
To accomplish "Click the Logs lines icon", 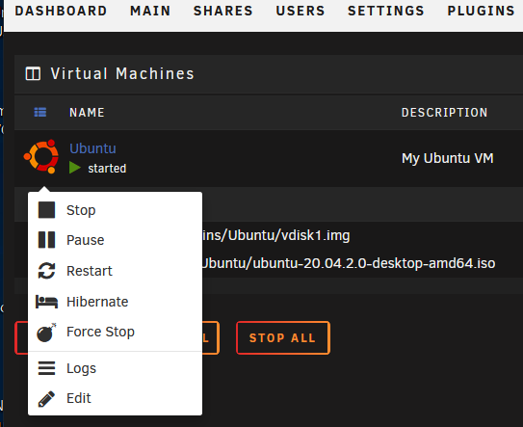I will tap(46, 368).
